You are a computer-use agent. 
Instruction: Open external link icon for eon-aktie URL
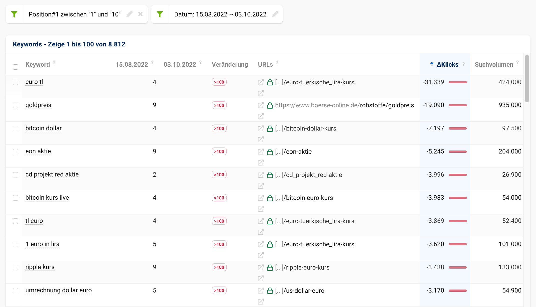point(261,152)
